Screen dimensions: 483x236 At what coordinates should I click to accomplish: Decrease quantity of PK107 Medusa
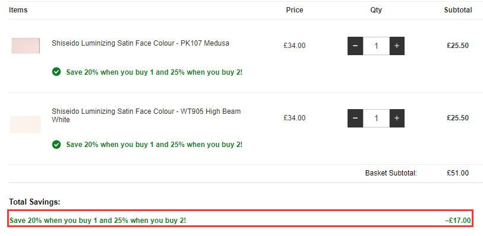coord(355,46)
